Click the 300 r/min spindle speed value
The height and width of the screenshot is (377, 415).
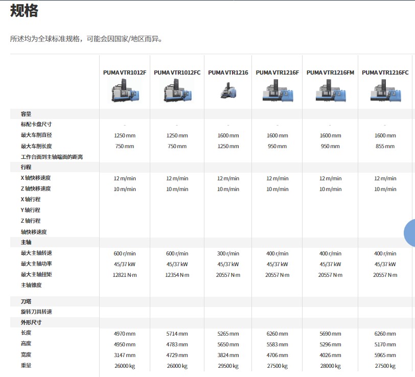point(228,254)
